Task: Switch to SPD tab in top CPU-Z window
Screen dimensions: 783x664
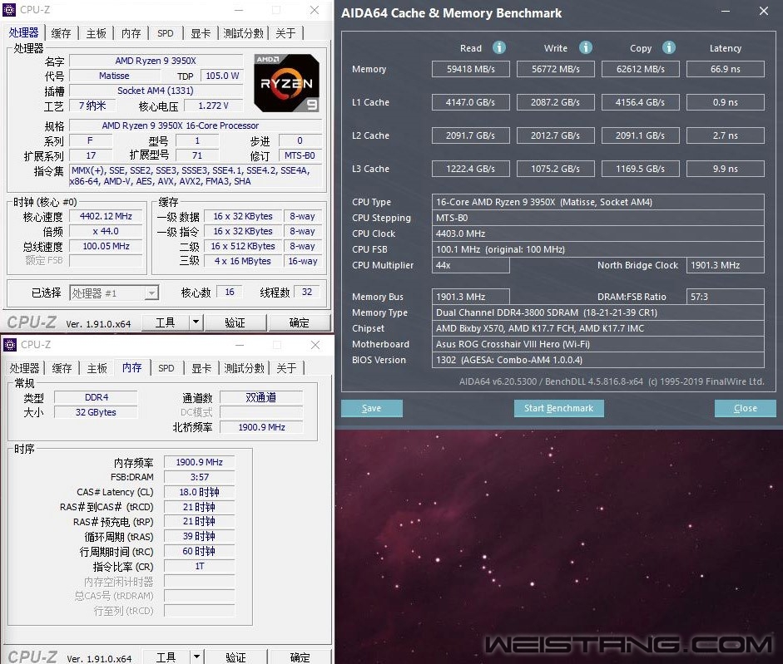Action: click(166, 33)
